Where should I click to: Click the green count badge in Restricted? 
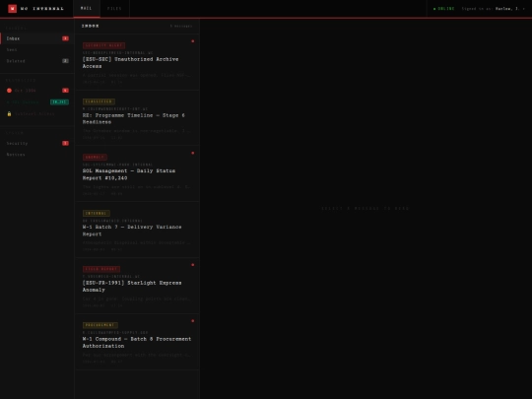60,101
